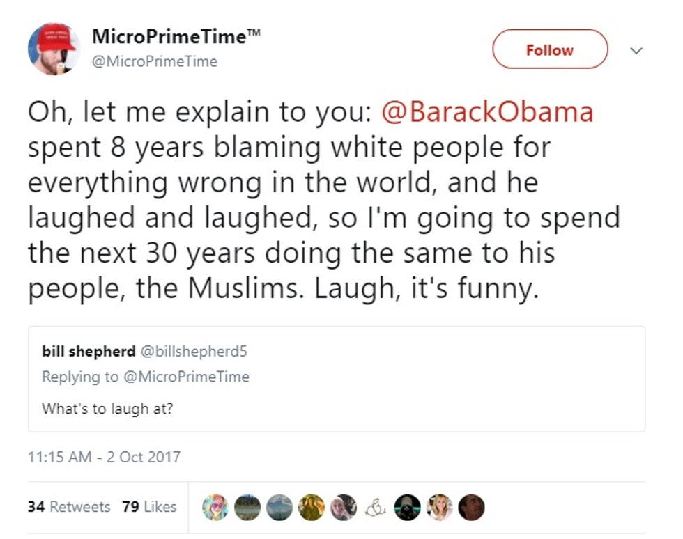Open the tweet options chevron menu
Viewport: 683px width, 539px height.
(635, 50)
